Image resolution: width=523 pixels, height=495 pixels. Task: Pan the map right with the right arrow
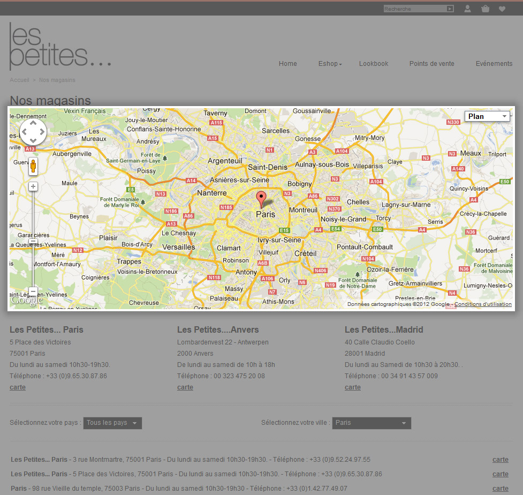(x=42, y=131)
